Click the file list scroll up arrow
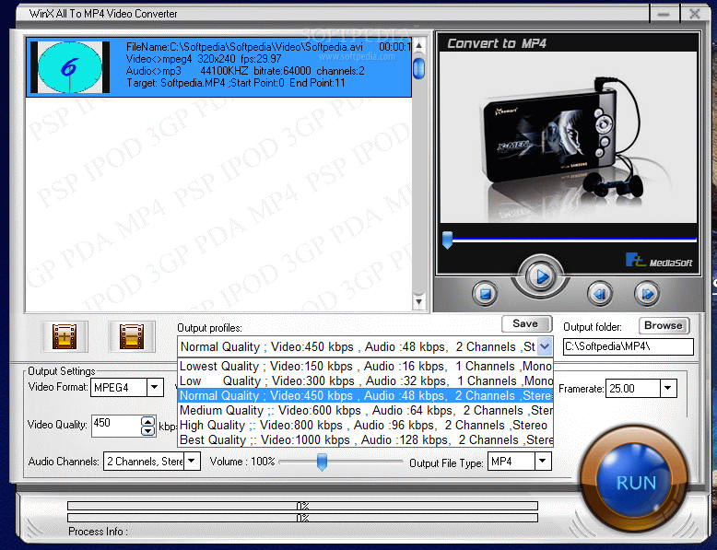The image size is (717, 550). pos(418,45)
